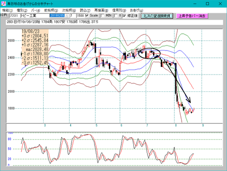227x171 pixels.
Task: Open the 信用残(9) menu
Action: (x=119, y=10)
